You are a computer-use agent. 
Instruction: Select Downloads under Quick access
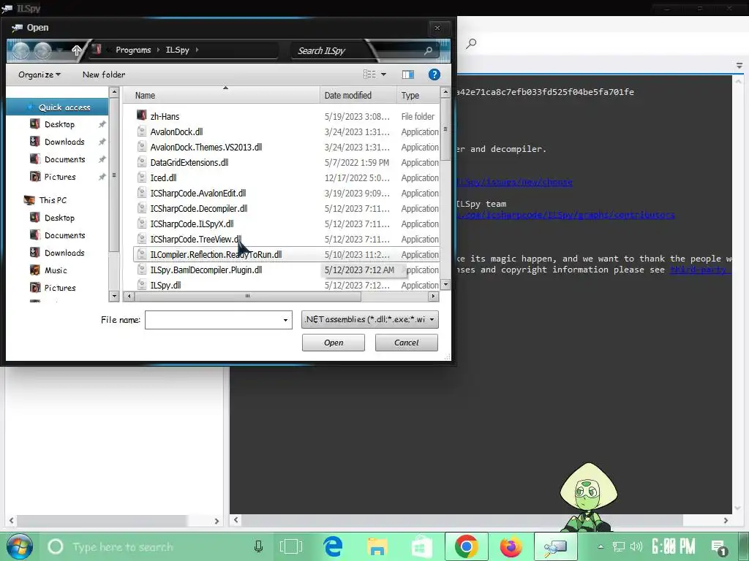point(64,142)
